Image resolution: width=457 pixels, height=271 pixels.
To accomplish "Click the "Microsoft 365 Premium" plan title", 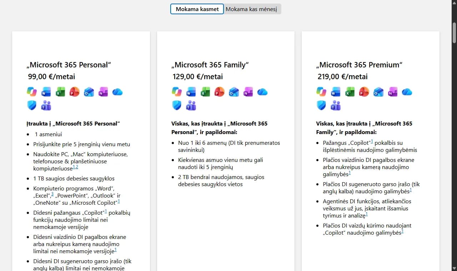I will tap(359, 65).
